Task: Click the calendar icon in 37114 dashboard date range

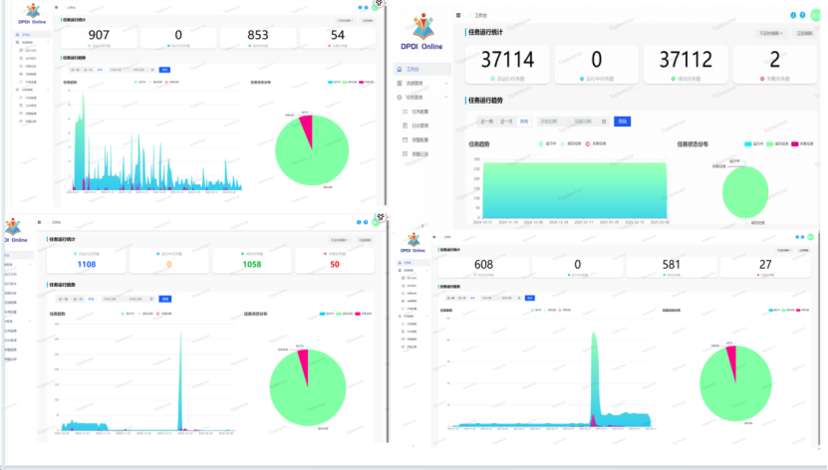Action: tap(604, 121)
